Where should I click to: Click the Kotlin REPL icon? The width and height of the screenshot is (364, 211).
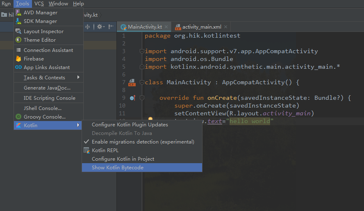click(86, 150)
